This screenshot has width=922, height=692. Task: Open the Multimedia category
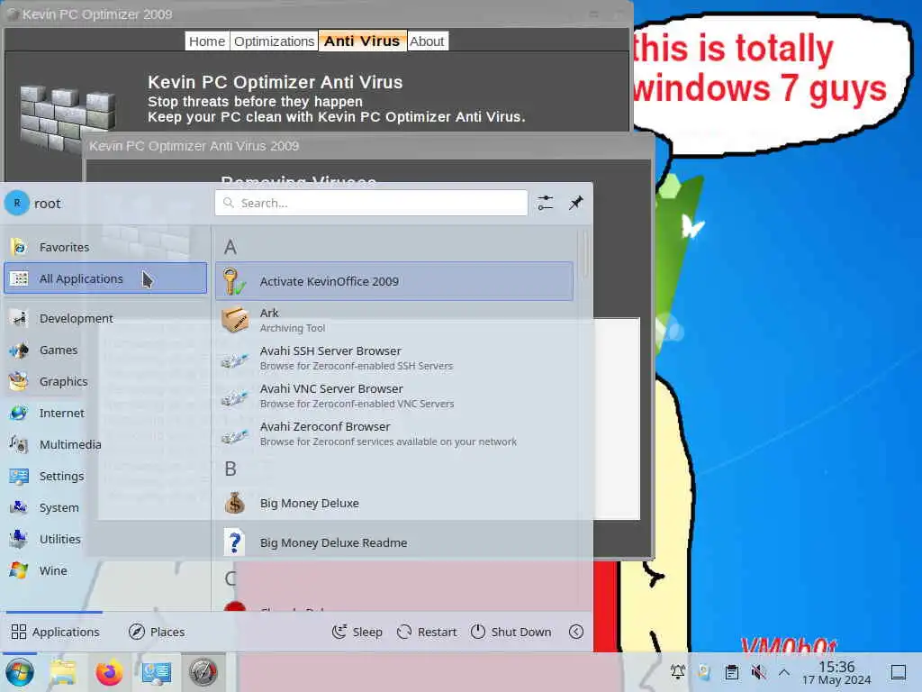coord(105,444)
